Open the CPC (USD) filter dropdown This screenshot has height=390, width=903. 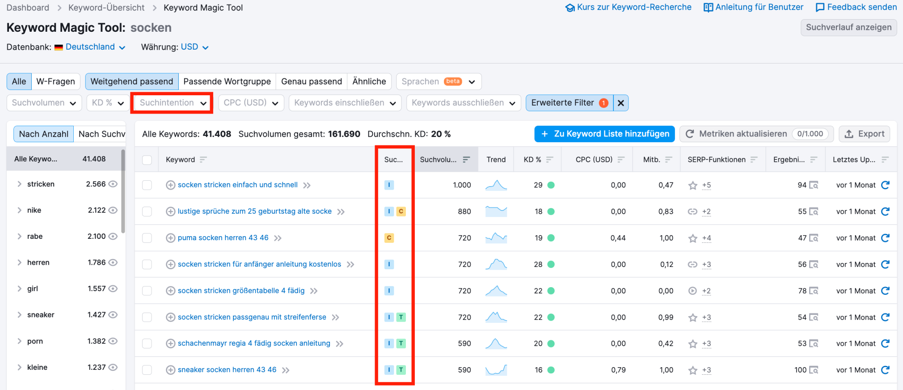tap(251, 103)
